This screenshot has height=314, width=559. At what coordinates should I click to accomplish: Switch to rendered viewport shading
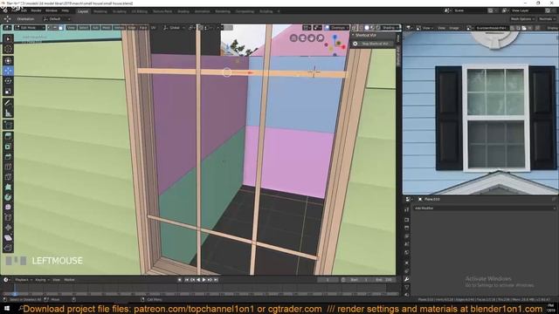click(378, 28)
